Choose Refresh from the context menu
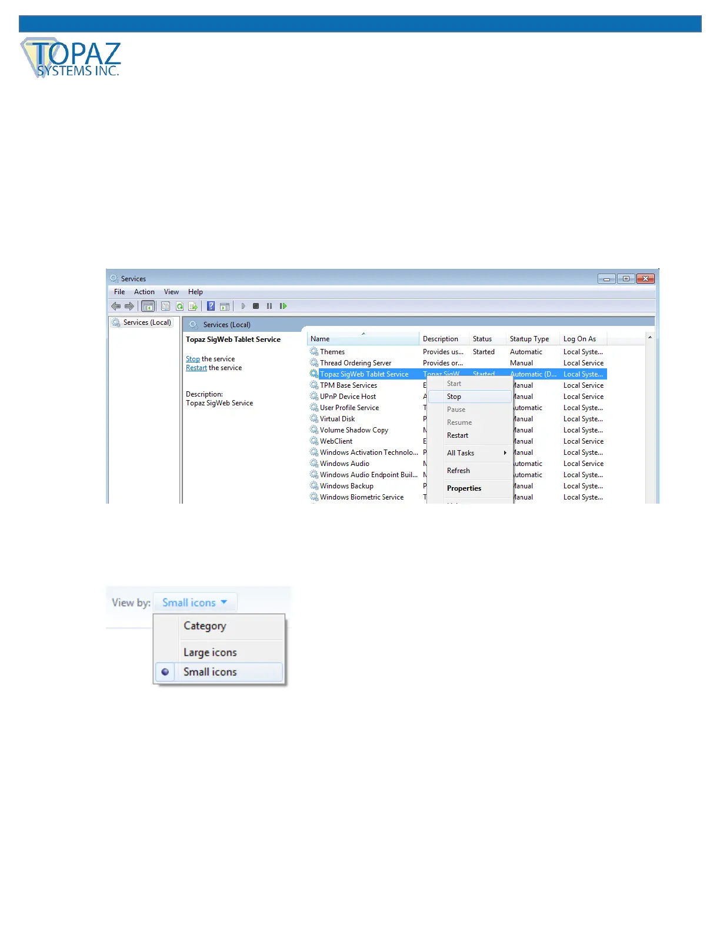 click(x=470, y=471)
